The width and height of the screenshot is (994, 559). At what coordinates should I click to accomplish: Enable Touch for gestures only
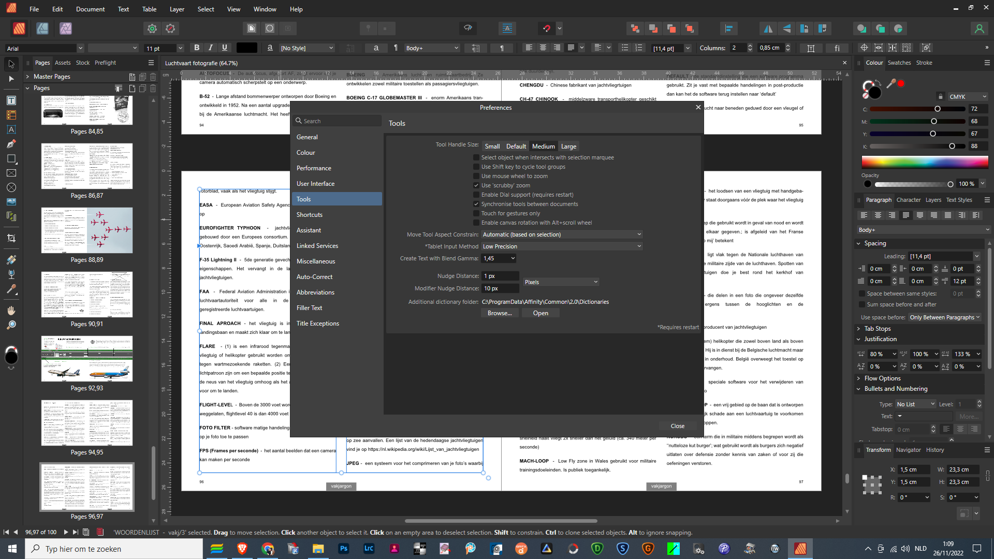point(476,213)
